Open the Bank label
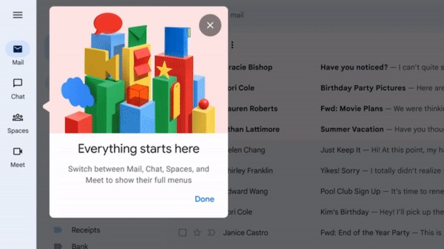 point(80,246)
